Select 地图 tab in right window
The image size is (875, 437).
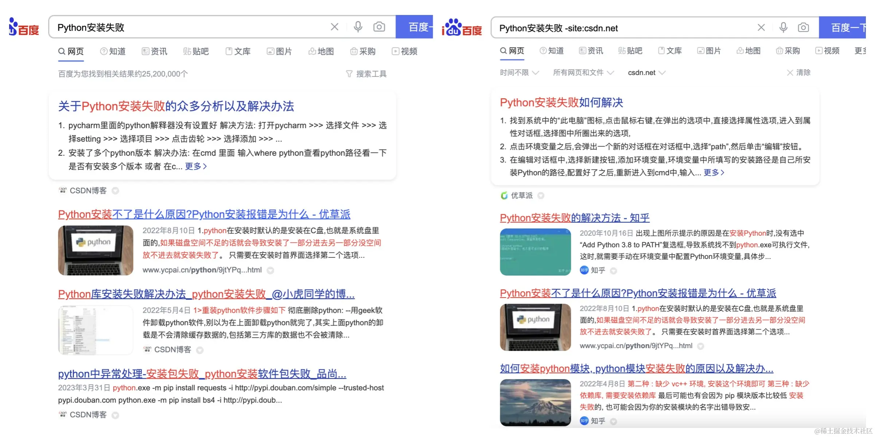pyautogui.click(x=748, y=51)
